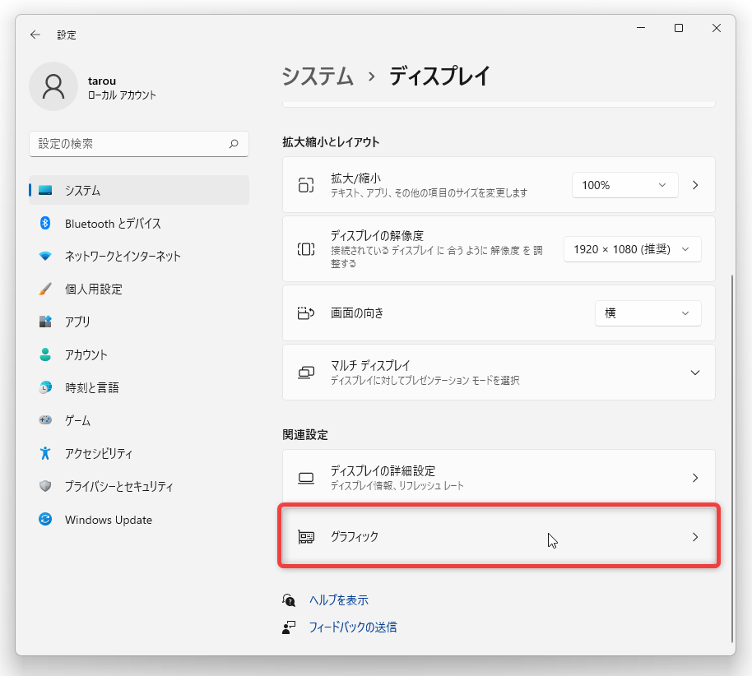Viewport: 752px width, 676px height.
Task: Click the tarou account name
Action: [x=102, y=81]
